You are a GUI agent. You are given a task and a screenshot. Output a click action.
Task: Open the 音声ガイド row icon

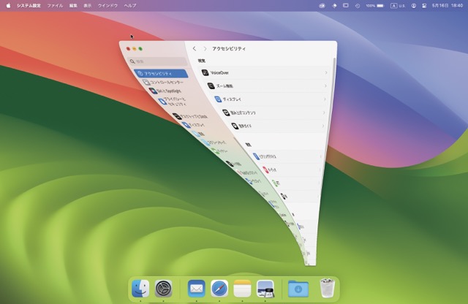(235, 126)
